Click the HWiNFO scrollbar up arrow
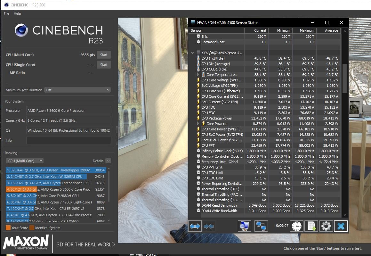The height and width of the screenshot is (256, 371). (x=345, y=31)
